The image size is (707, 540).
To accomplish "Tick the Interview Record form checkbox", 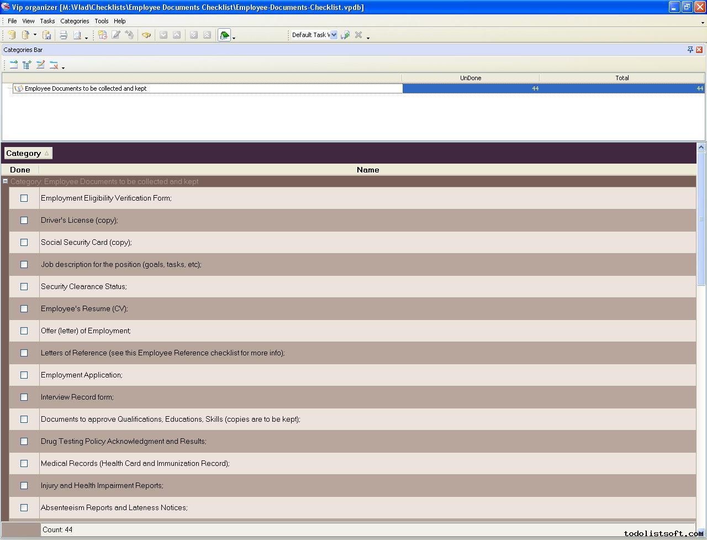I will [24, 397].
